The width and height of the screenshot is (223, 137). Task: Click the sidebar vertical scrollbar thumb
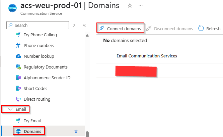point(87,134)
